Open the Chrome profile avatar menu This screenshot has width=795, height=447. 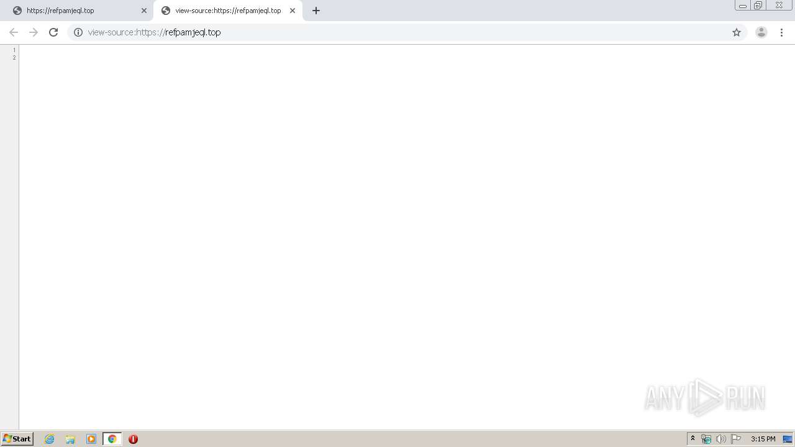coord(761,32)
